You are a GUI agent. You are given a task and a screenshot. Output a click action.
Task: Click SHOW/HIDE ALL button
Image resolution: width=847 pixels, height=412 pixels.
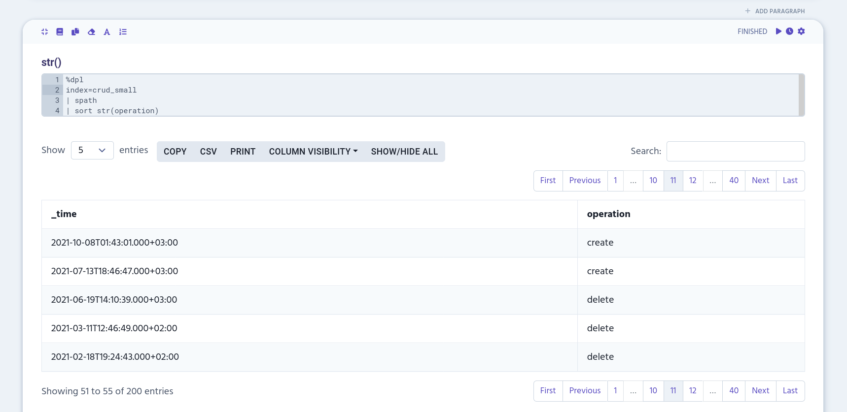404,152
